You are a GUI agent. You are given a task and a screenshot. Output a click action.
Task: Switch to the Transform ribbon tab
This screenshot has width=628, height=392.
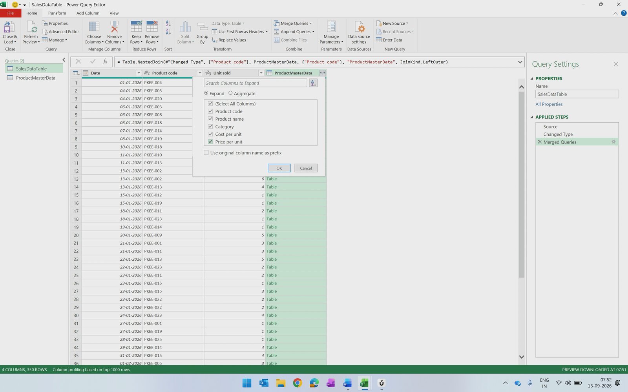tap(57, 13)
